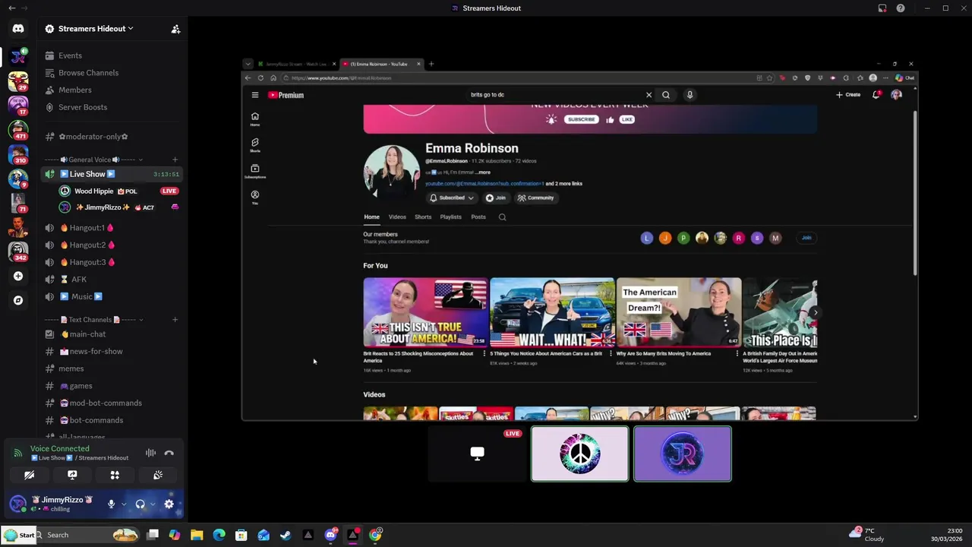972x547 pixels.
Task: Click Join button in Our members row
Action: (x=806, y=238)
